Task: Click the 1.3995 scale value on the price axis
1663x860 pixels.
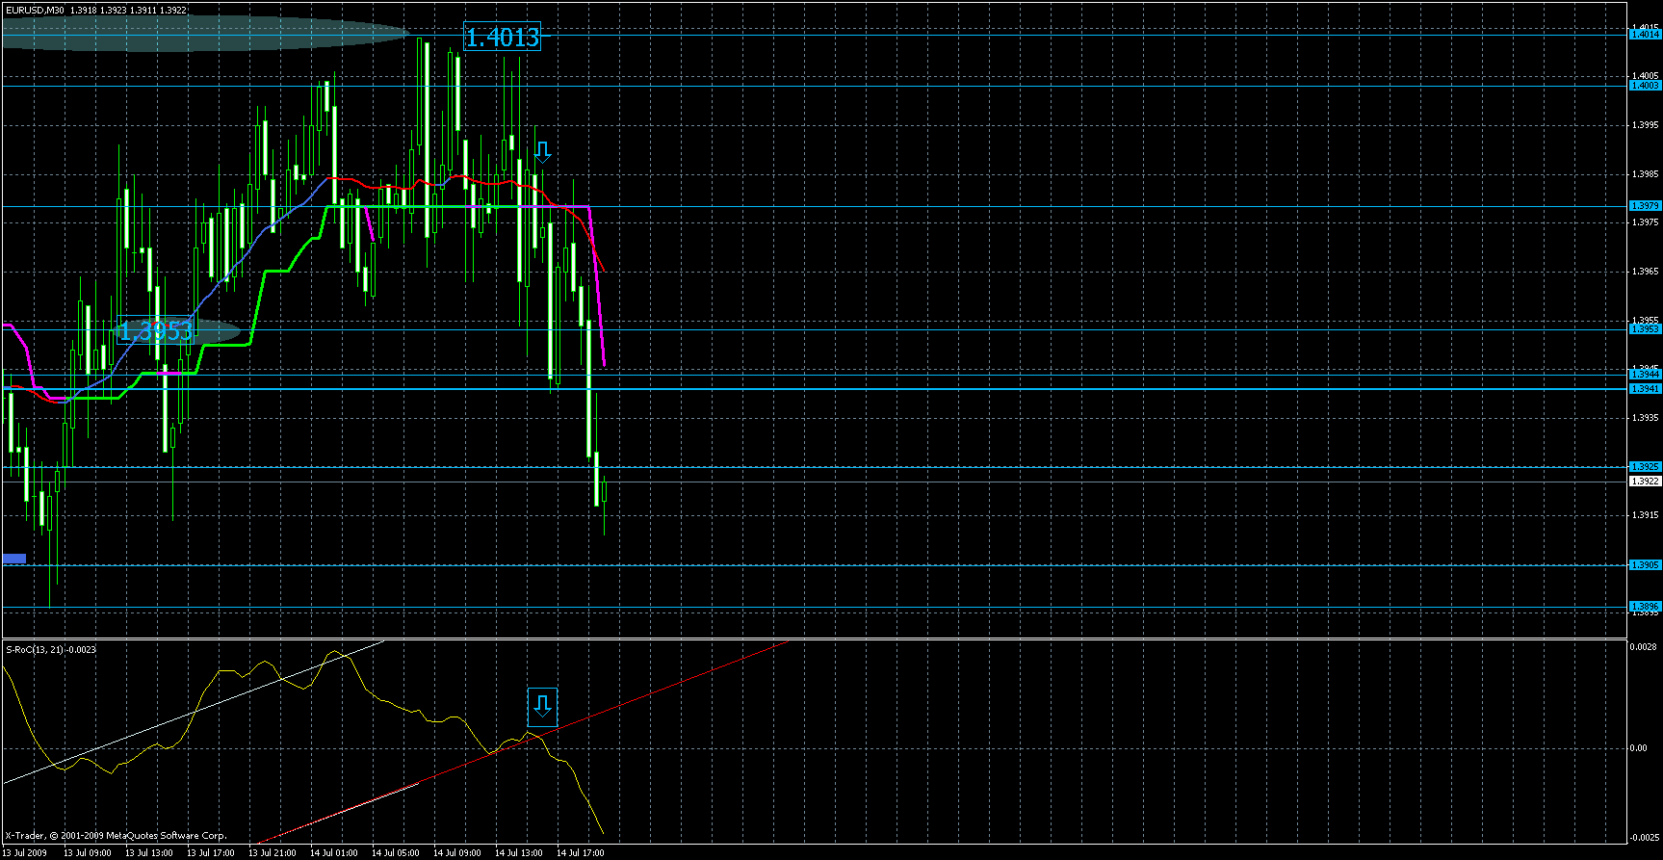Action: click(x=1646, y=124)
